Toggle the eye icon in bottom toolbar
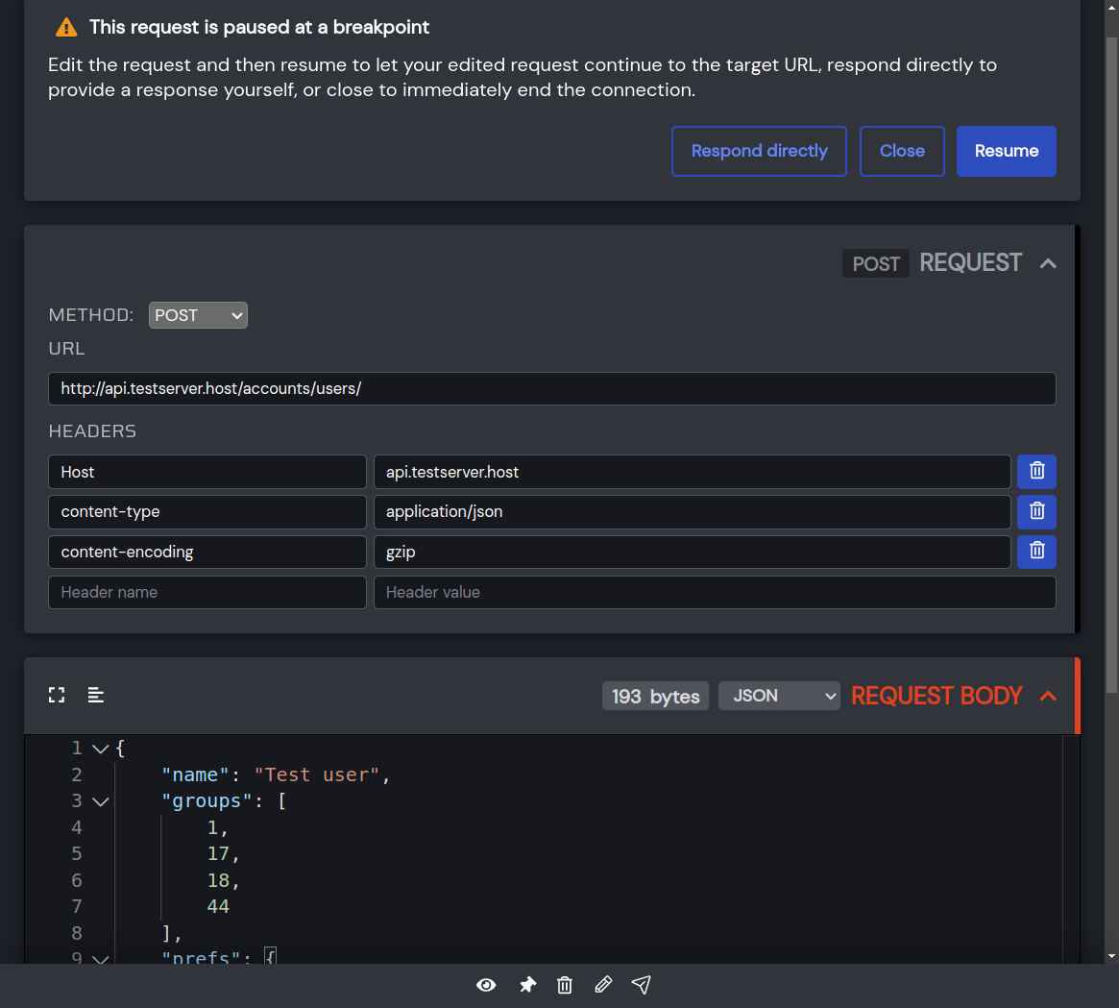Viewport: 1119px width, 1008px height. pos(486,985)
